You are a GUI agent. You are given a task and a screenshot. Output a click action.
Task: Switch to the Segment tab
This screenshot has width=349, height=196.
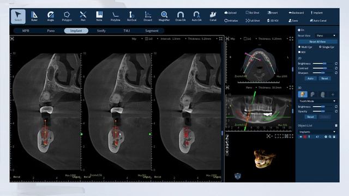(152, 30)
